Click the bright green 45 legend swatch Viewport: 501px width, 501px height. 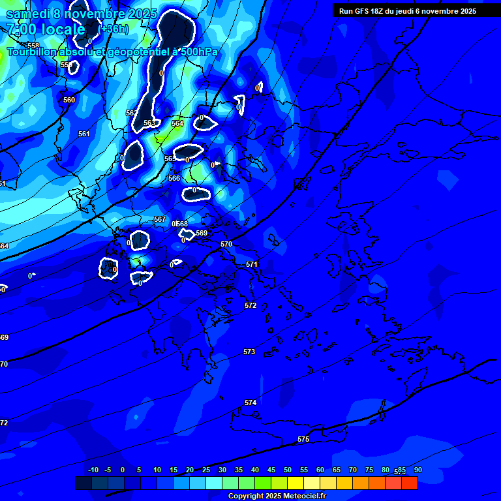(263, 483)
